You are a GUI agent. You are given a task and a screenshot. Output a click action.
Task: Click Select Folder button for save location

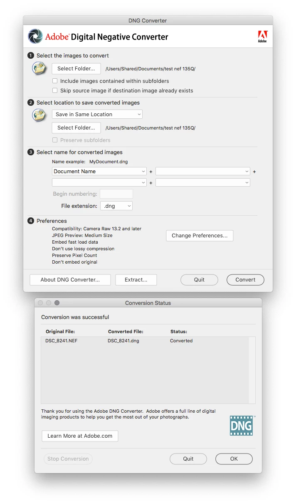[x=76, y=128]
